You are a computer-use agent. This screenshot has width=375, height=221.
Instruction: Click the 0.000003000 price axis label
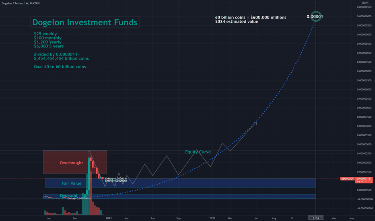pos(364,144)
